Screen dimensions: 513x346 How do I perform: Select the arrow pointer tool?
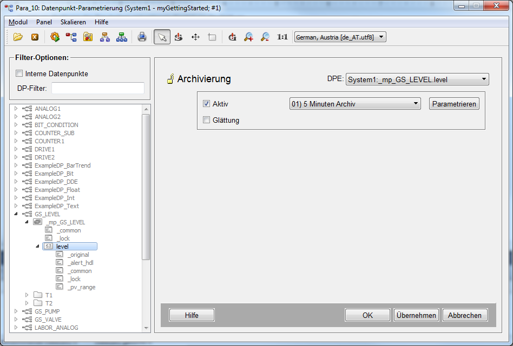(x=162, y=37)
